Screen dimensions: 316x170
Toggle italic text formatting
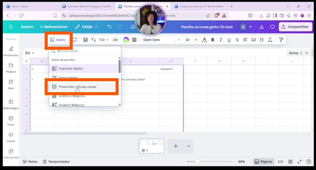[221, 40]
